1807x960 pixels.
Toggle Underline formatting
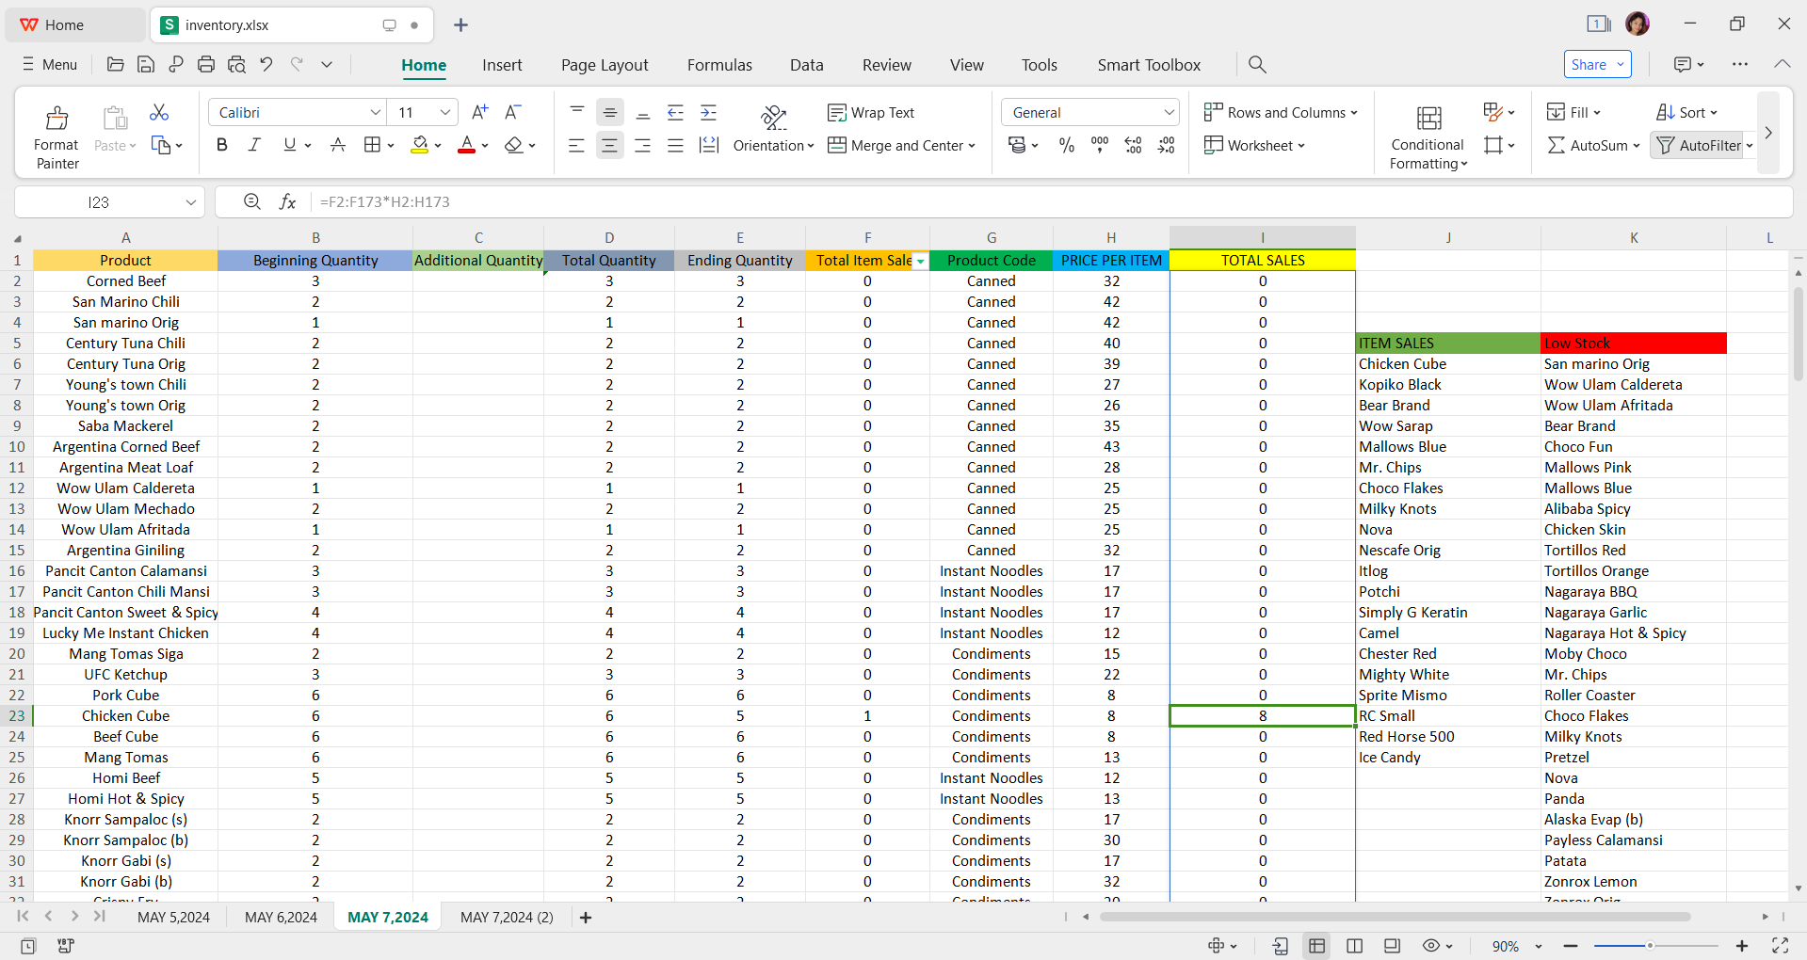point(290,145)
